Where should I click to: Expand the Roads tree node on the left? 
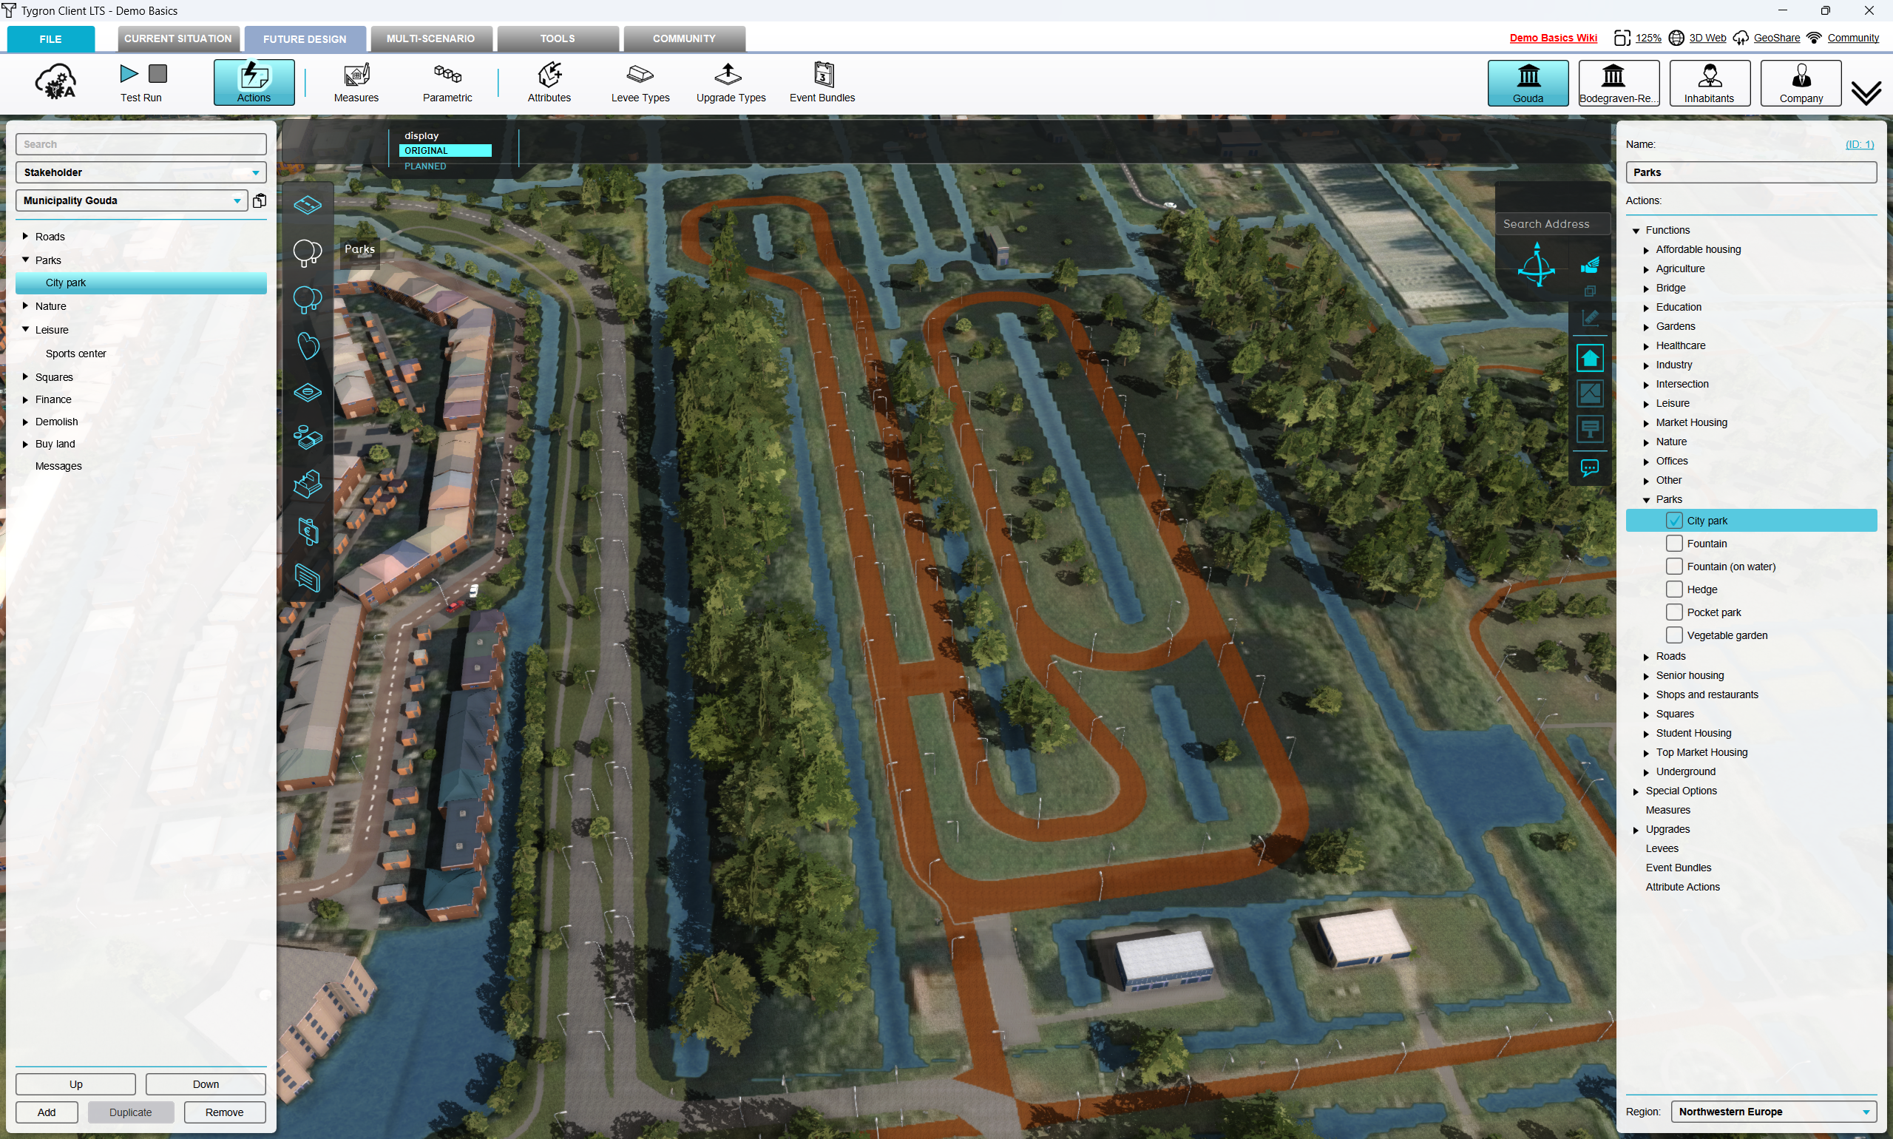click(25, 237)
